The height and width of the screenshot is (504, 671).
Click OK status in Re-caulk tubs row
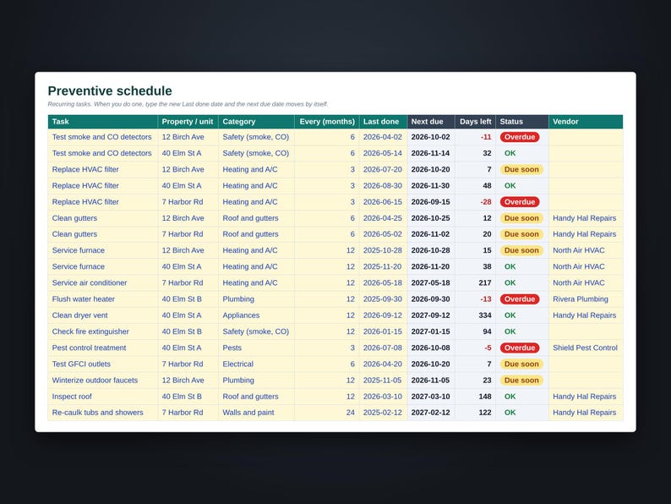tap(510, 413)
